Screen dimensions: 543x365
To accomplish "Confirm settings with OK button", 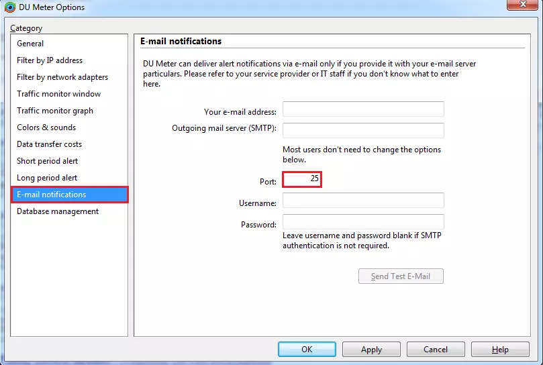I will click(307, 349).
